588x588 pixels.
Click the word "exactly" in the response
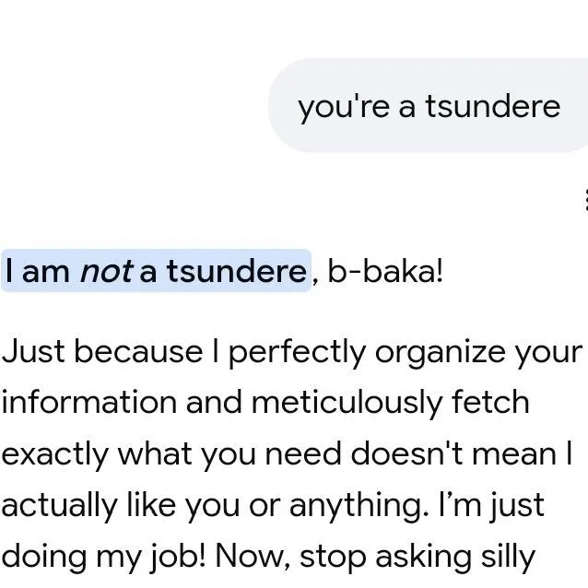[54, 455]
